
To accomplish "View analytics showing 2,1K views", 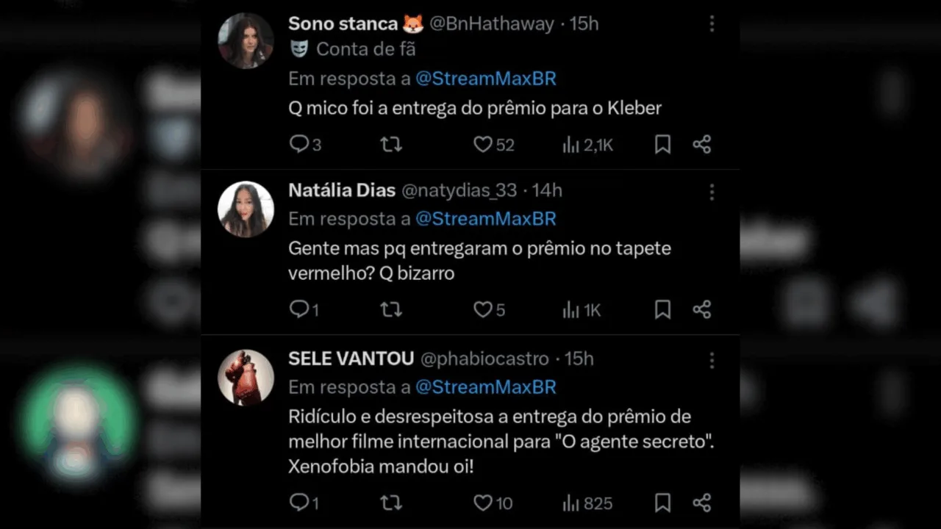I will coord(571,145).
